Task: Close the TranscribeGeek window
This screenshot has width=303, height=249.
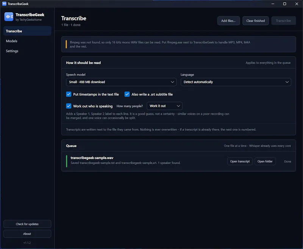Action: coord(297,4)
